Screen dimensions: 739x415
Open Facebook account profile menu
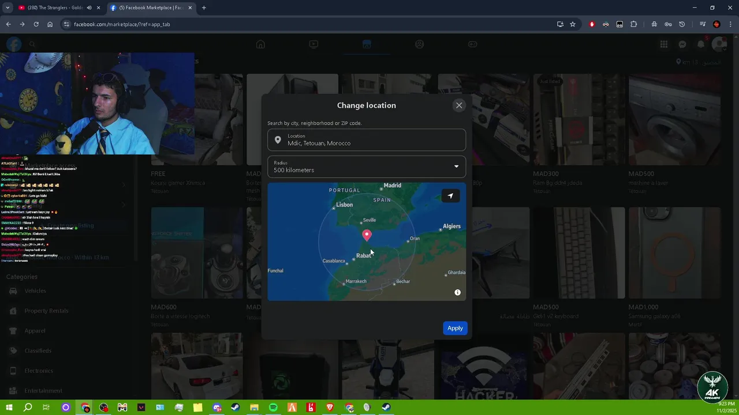click(x=719, y=44)
